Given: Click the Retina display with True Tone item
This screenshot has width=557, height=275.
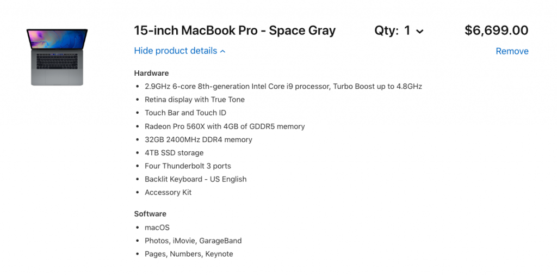Looking at the screenshot, I should pyautogui.click(x=195, y=100).
